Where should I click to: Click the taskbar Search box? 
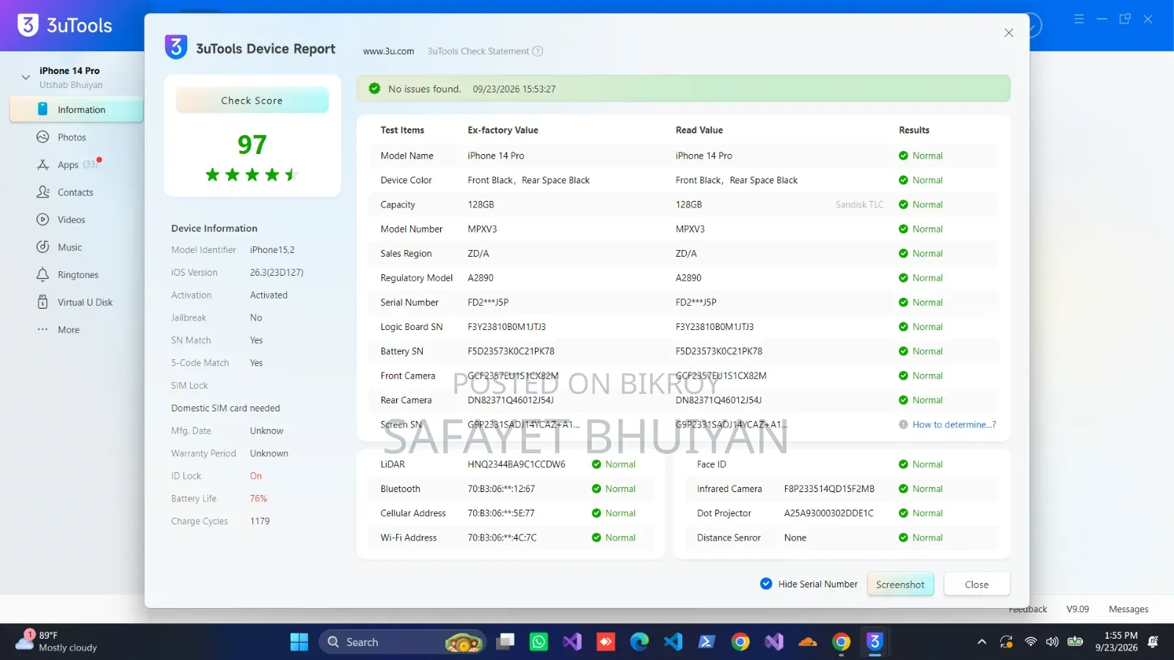[x=402, y=642]
